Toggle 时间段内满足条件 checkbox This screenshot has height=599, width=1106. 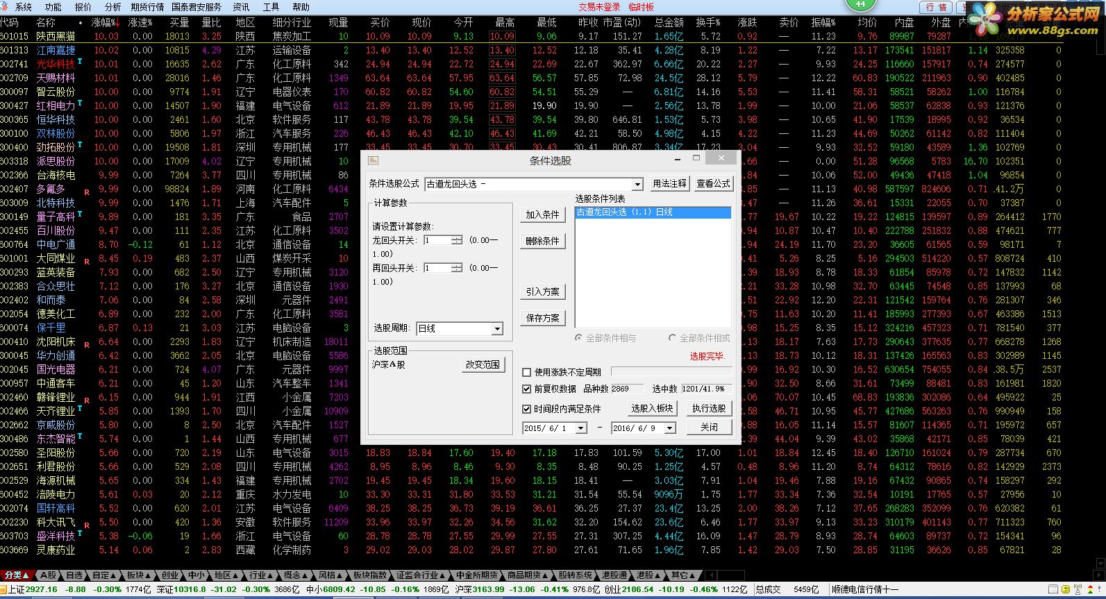pos(526,409)
